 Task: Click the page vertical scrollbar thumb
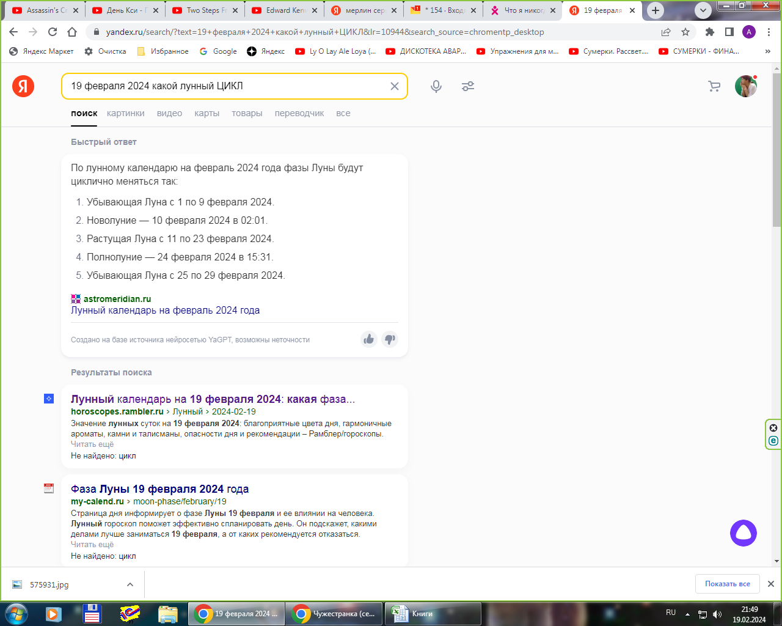point(777,147)
